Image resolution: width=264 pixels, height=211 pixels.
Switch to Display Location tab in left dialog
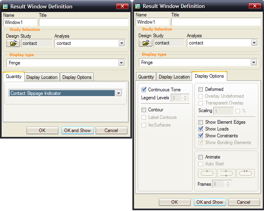(x=42, y=77)
